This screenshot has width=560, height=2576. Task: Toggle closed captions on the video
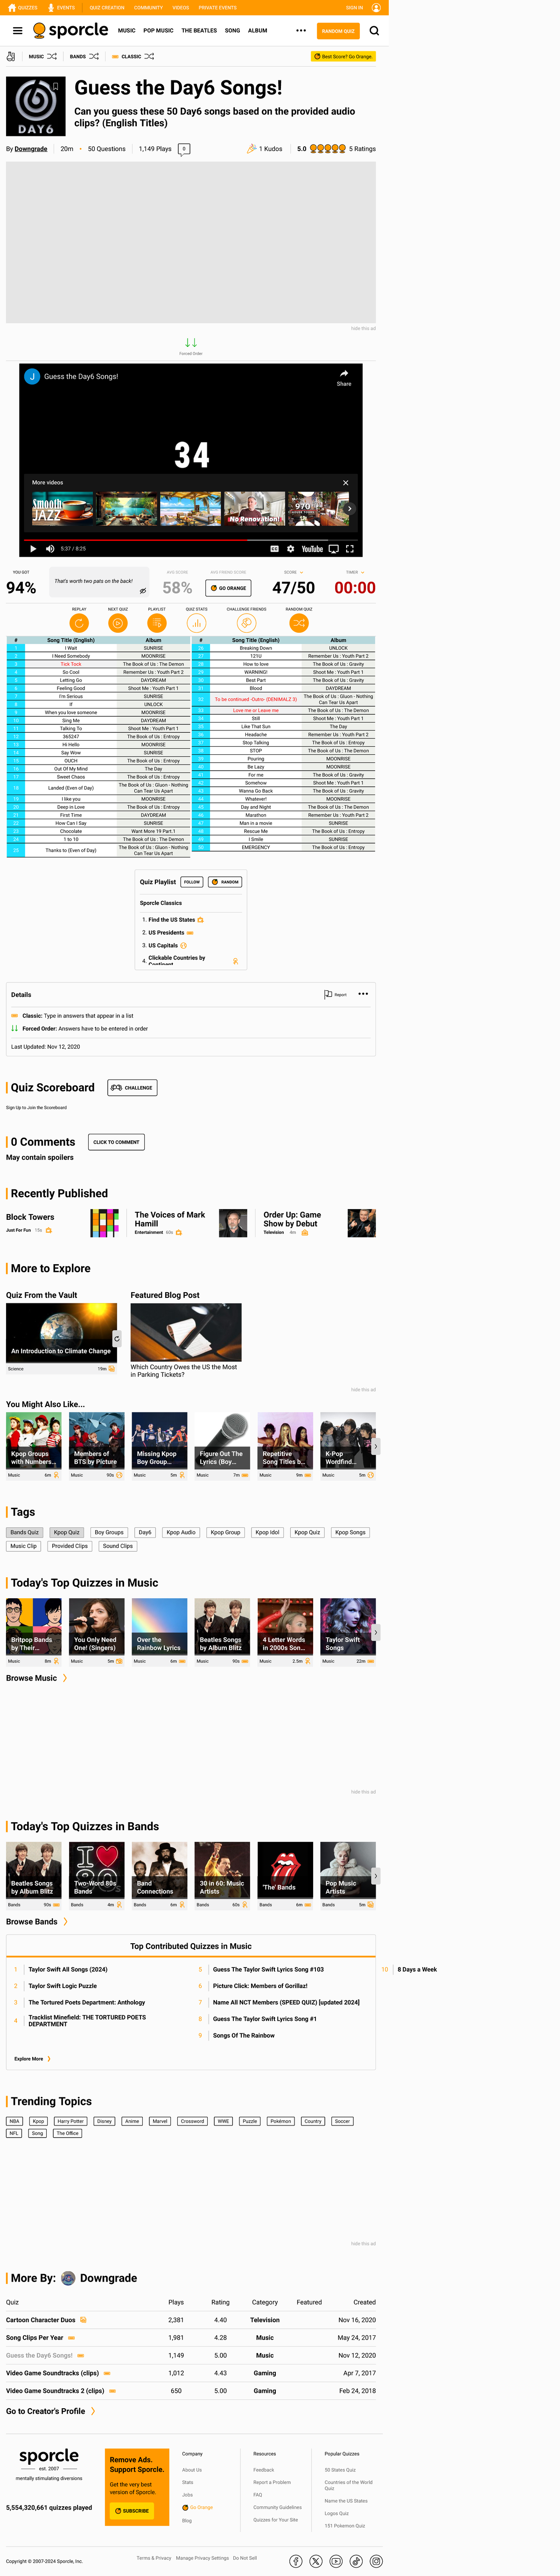click(x=274, y=549)
